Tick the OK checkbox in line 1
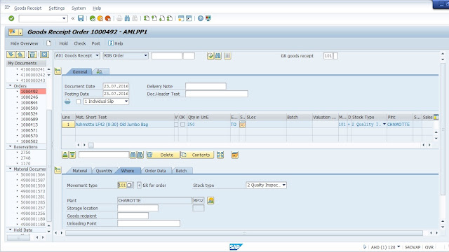This screenshot has height=252, width=449. click(x=182, y=125)
